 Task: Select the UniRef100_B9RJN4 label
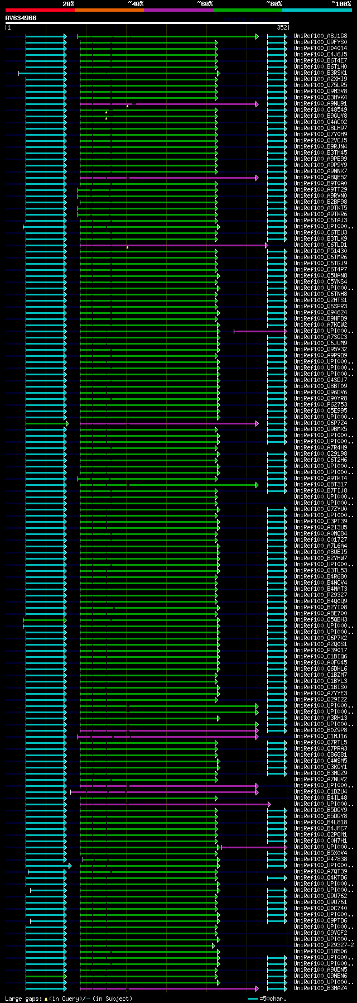click(x=320, y=147)
